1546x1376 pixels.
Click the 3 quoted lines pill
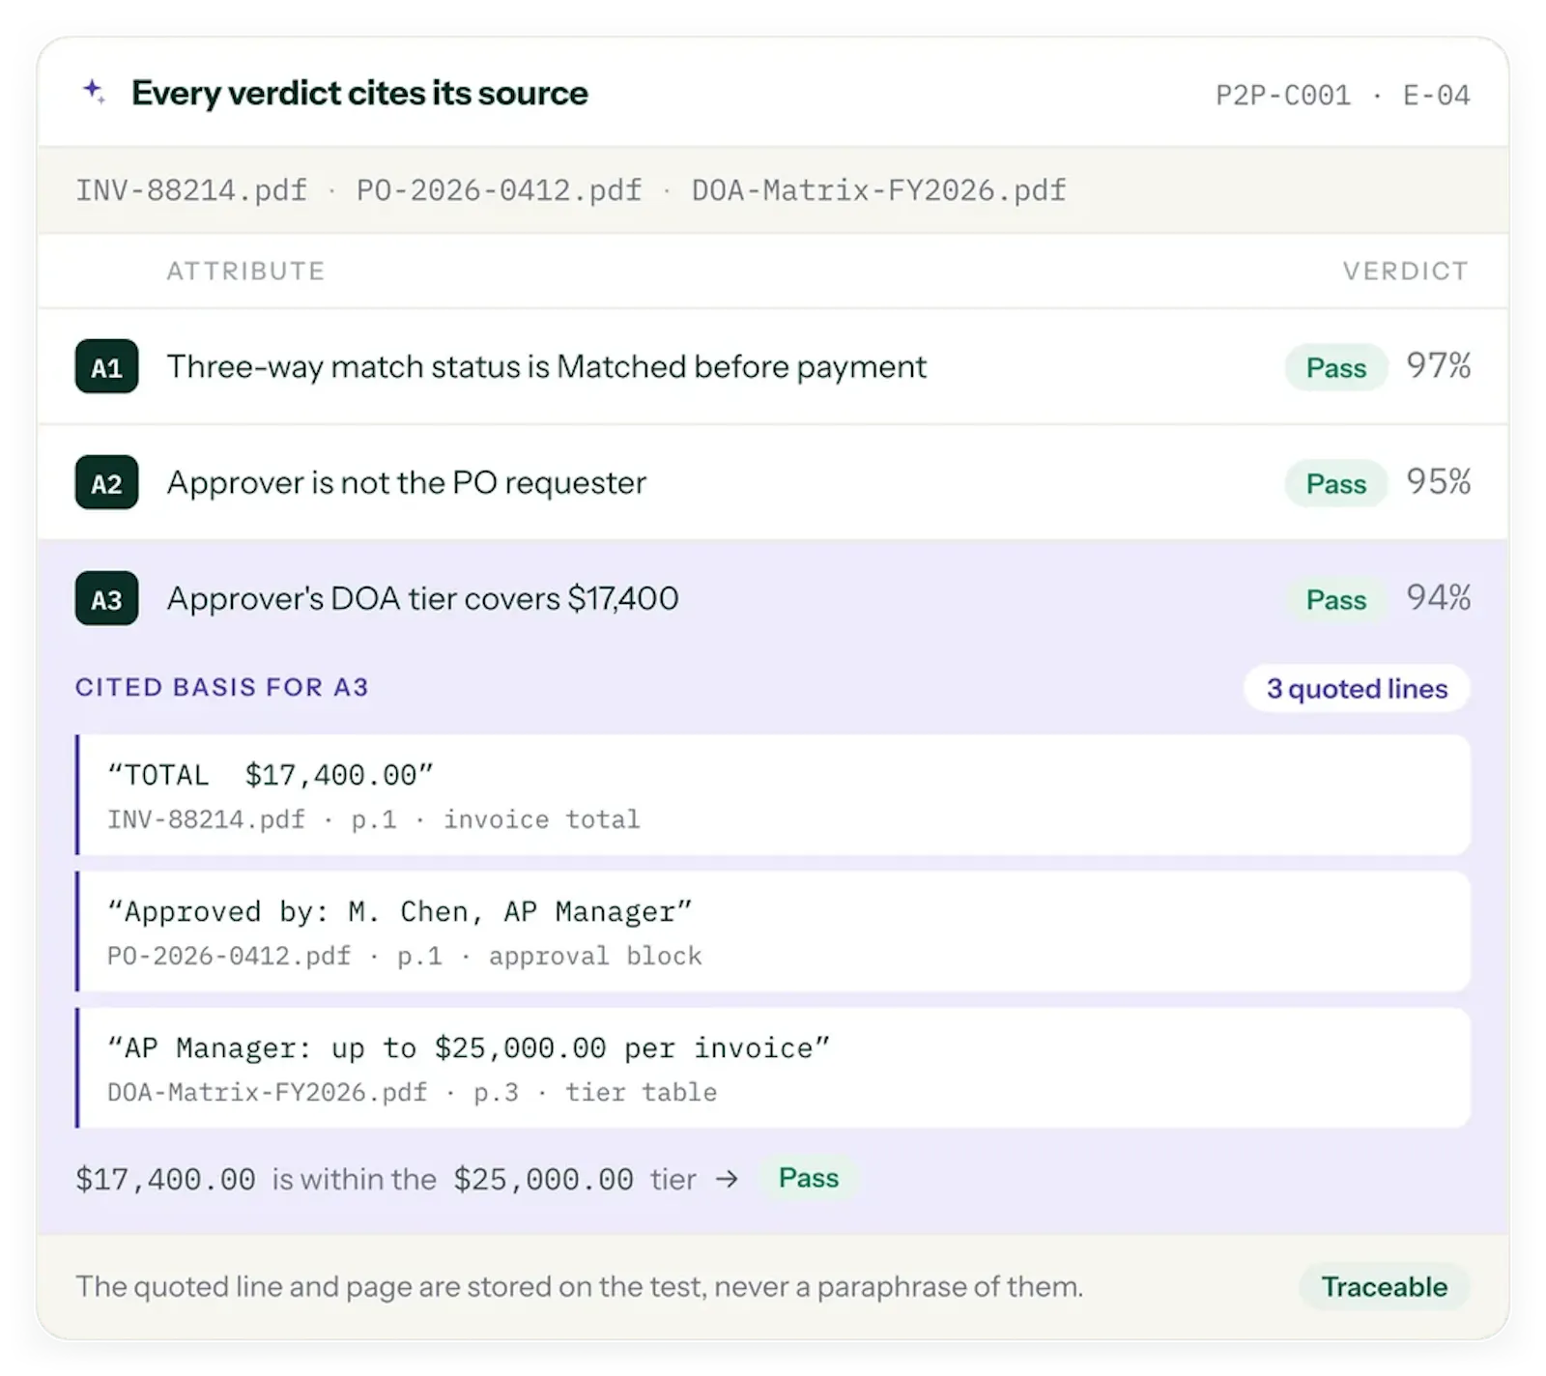pyautogui.click(x=1357, y=688)
